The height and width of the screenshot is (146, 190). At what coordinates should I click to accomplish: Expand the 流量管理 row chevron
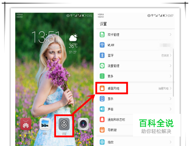tap(171, 66)
